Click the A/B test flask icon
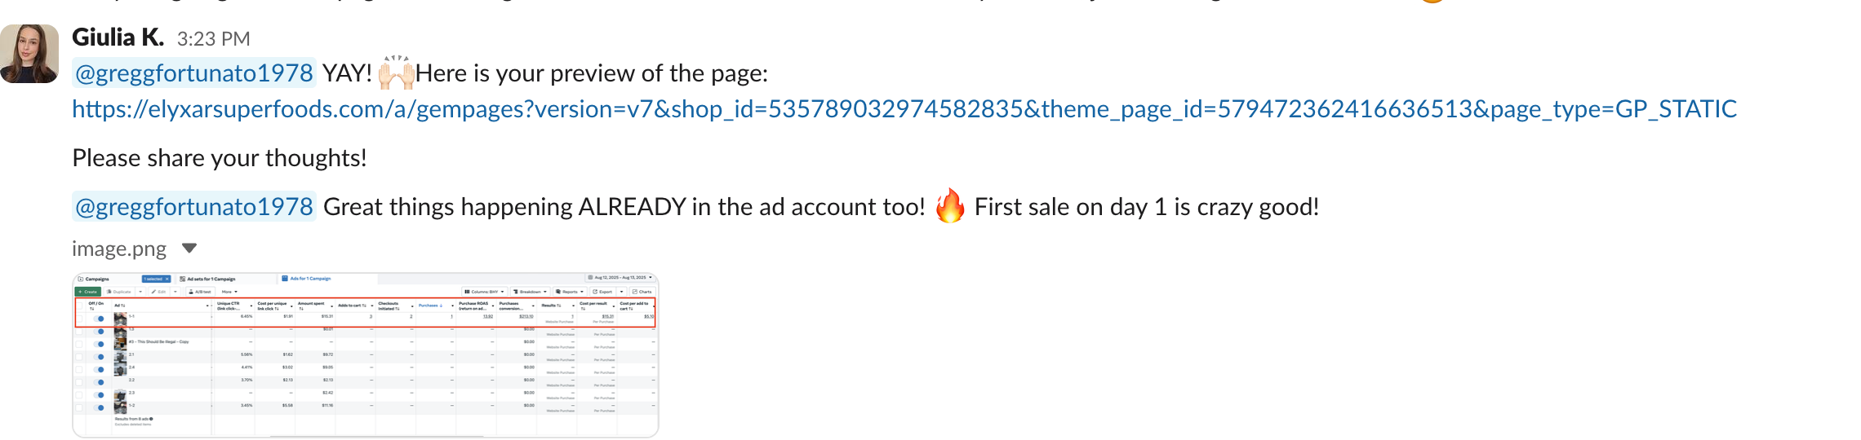The height and width of the screenshot is (440, 1861). (x=191, y=292)
